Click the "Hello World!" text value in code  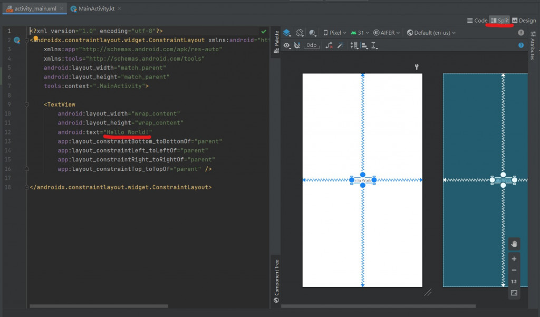pyautogui.click(x=128, y=132)
